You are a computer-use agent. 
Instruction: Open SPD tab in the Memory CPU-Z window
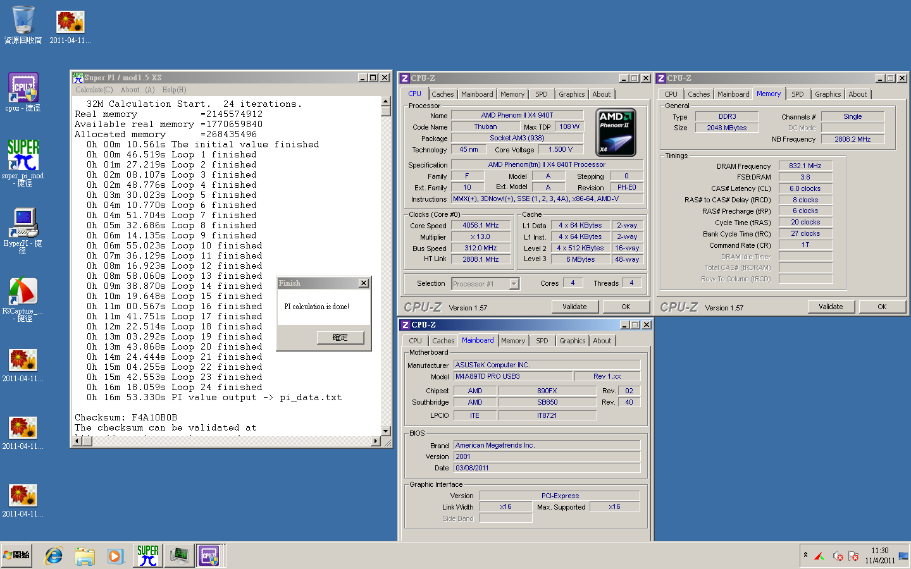(x=798, y=94)
